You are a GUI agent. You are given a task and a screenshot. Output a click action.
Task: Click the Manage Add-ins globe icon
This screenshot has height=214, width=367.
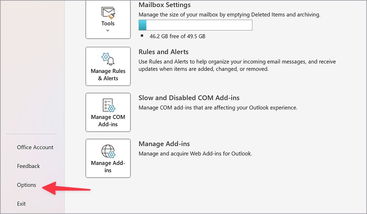108,151
